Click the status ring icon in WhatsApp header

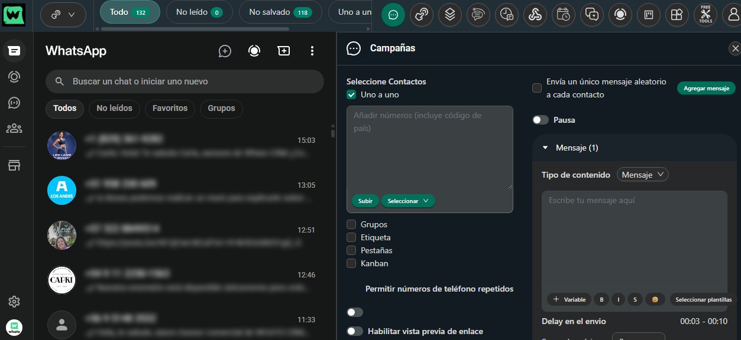254,51
